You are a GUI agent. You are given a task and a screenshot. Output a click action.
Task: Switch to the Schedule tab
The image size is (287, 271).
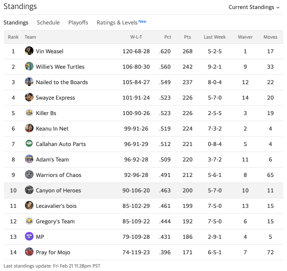coord(48,22)
